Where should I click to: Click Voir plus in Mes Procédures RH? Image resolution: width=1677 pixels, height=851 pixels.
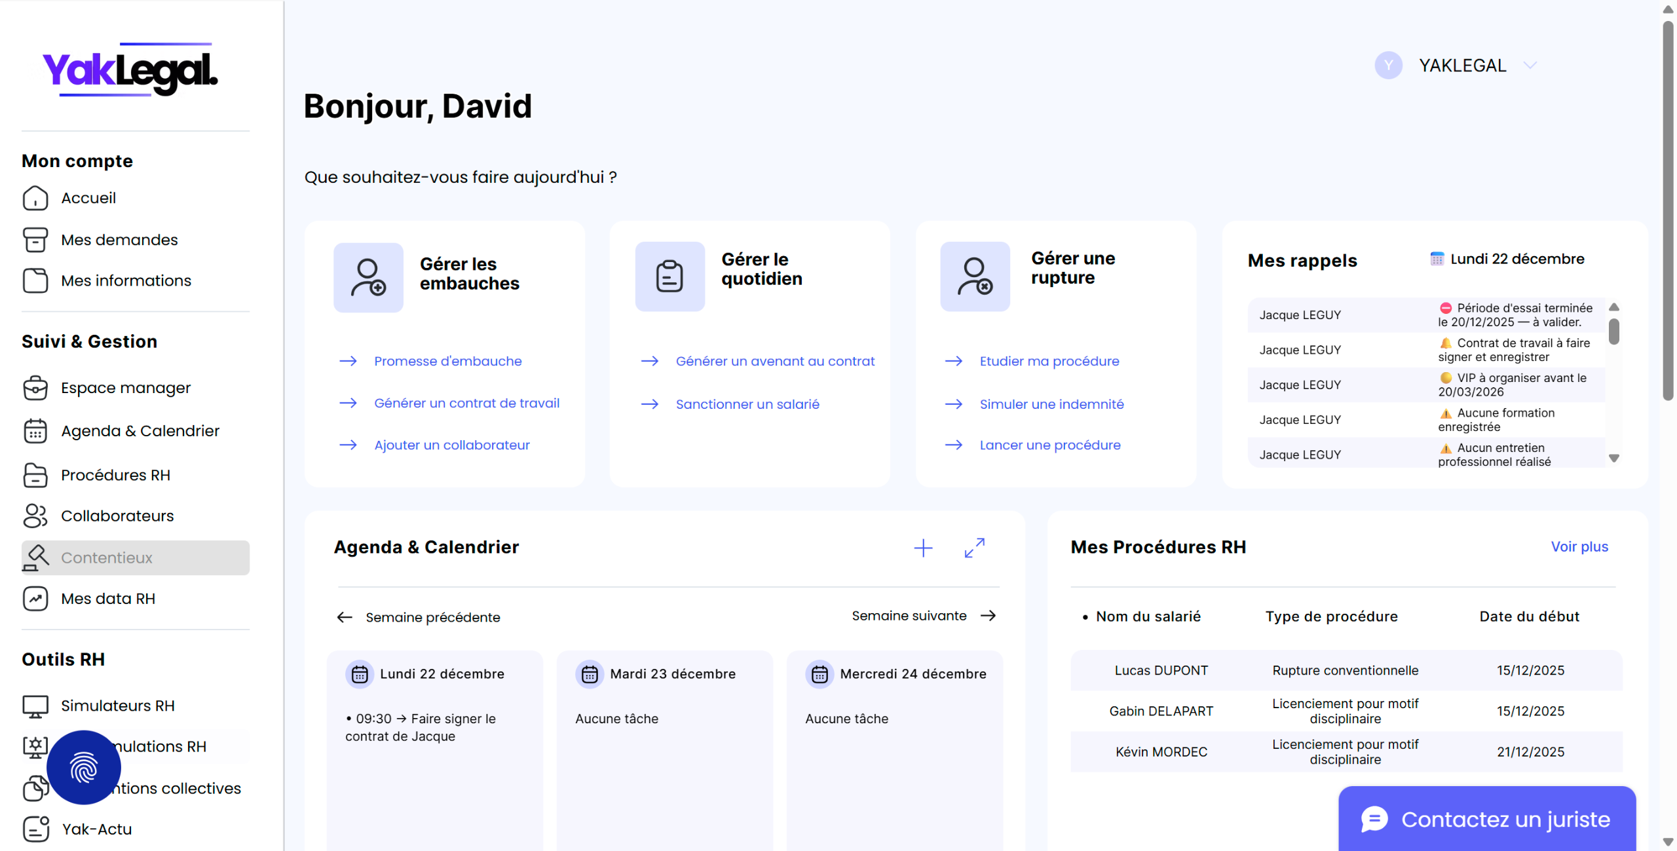point(1579,547)
